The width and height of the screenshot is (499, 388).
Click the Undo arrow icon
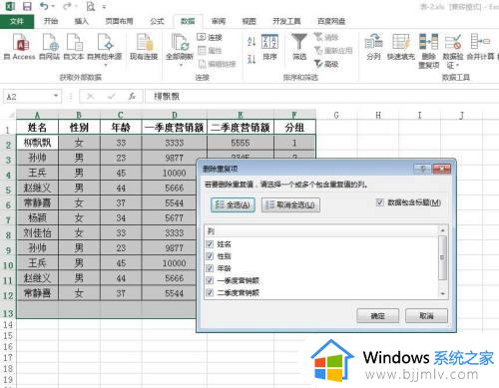[44, 6]
